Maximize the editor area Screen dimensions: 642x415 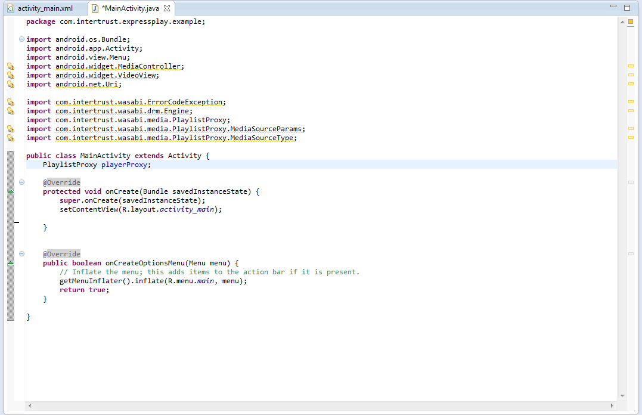point(627,8)
